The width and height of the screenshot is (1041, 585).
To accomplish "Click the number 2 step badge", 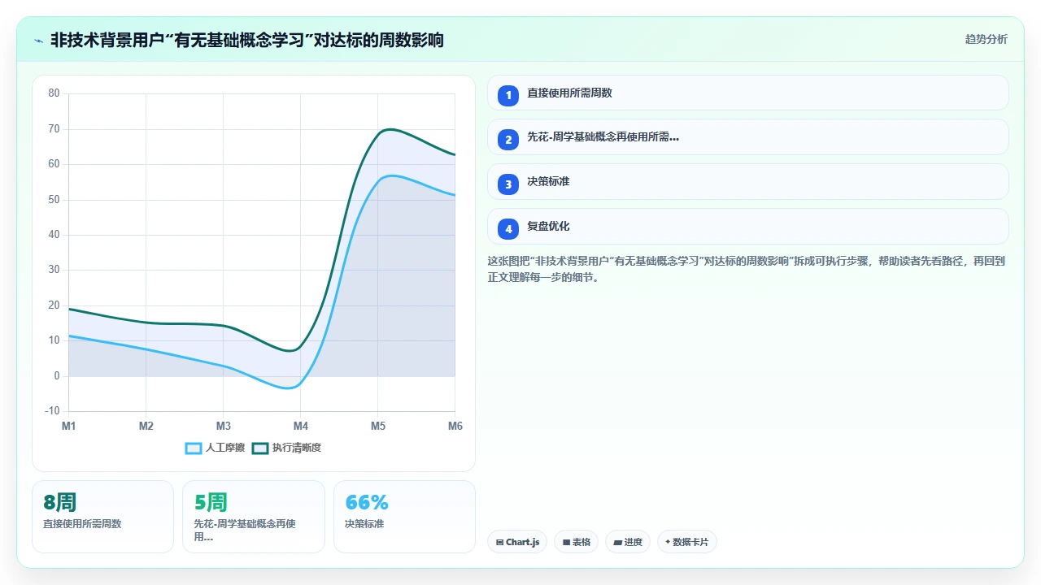I will point(508,140).
